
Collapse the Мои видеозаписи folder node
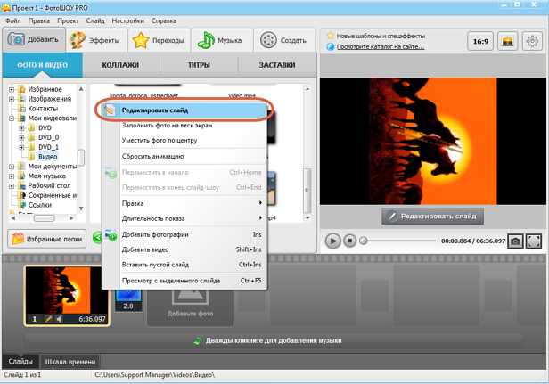click(12, 118)
